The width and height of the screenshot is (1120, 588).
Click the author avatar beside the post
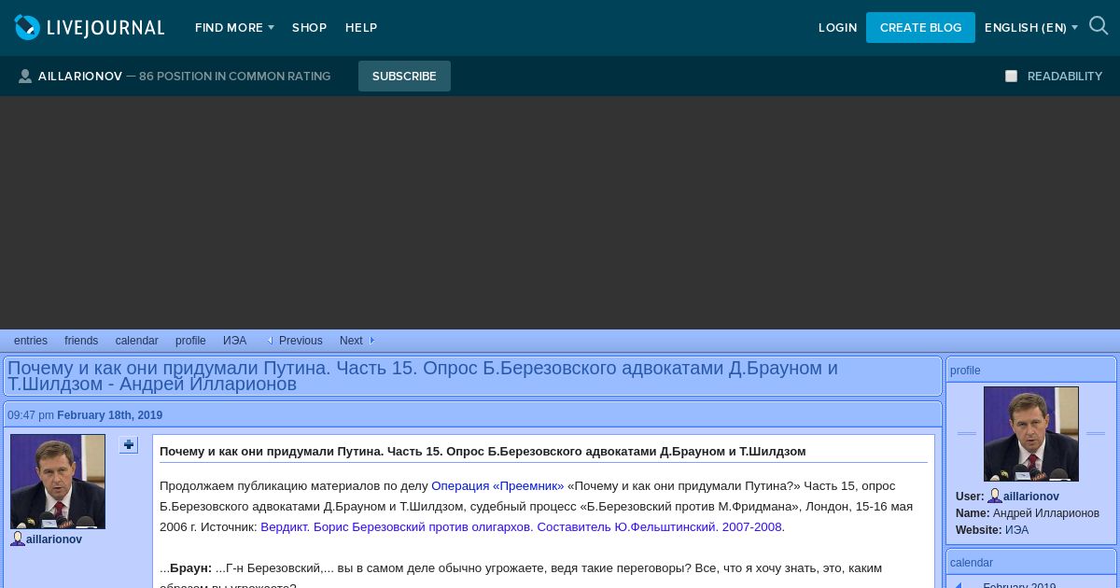58,482
